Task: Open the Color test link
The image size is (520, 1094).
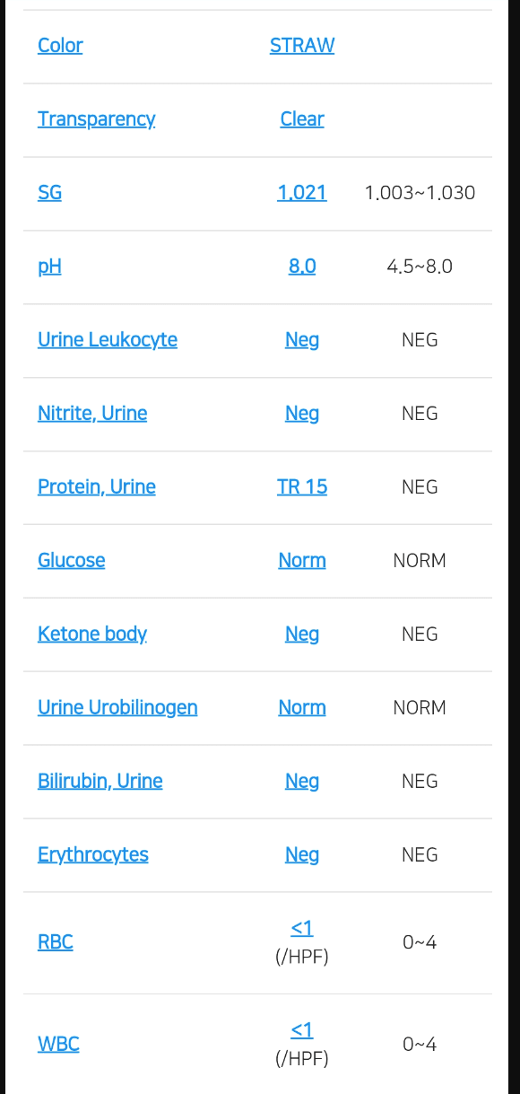Action: pyautogui.click(x=60, y=46)
